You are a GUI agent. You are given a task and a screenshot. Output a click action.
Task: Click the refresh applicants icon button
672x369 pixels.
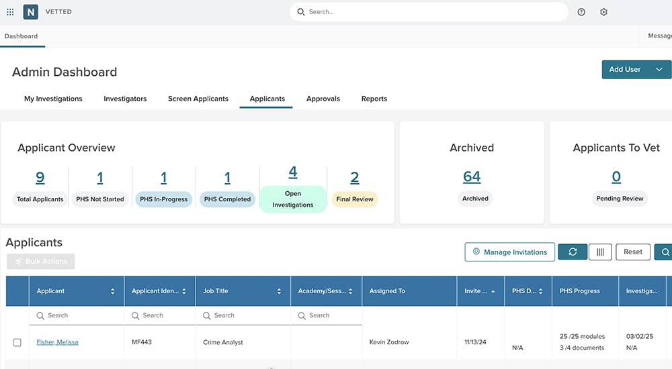pos(573,252)
